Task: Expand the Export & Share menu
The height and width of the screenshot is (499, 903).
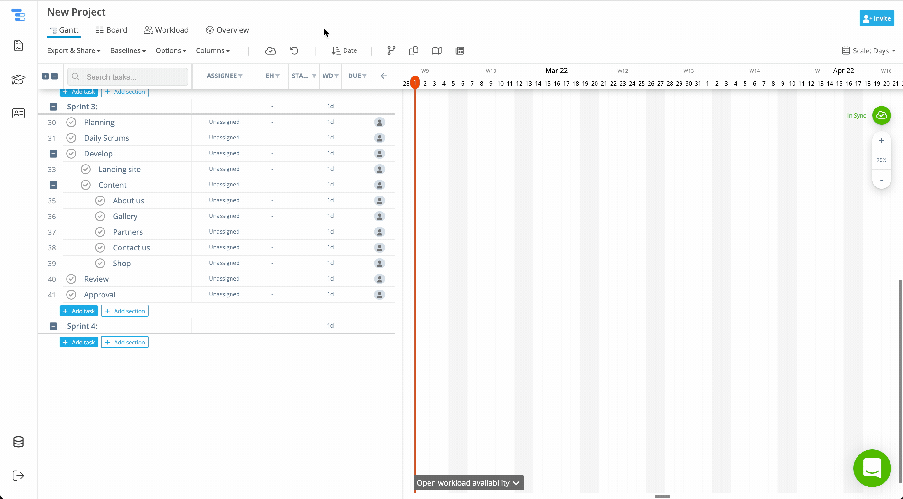Action: [x=74, y=51]
